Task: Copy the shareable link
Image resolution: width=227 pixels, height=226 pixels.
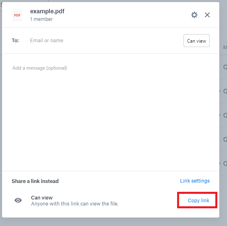Action: tap(198, 200)
